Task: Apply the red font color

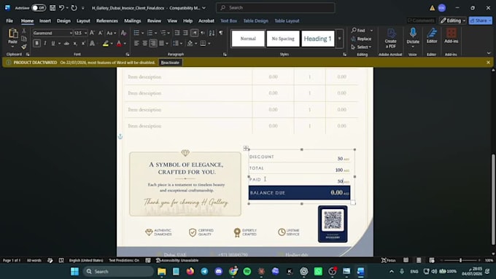Action: point(119,43)
